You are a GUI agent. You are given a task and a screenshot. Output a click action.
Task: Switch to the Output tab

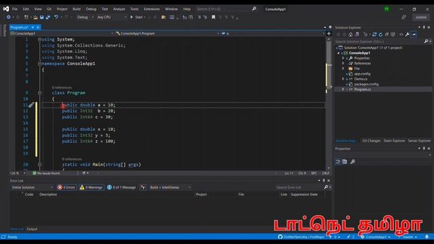coord(32,229)
